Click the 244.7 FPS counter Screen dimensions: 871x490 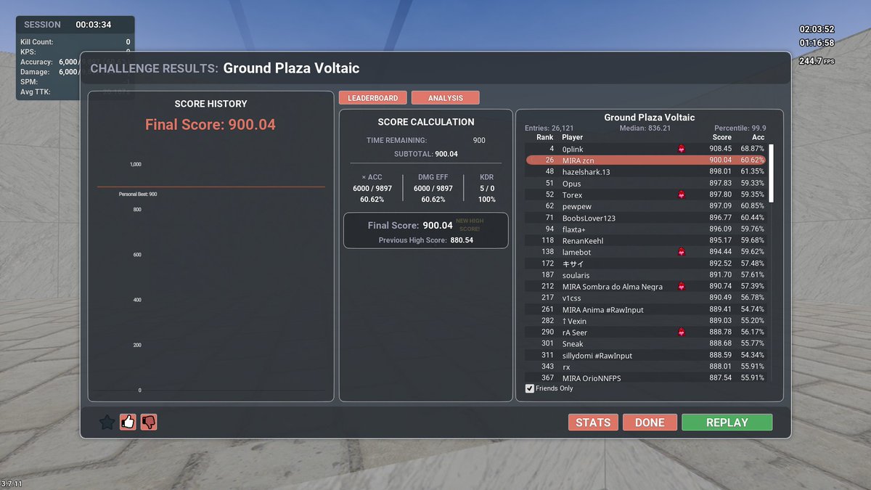pos(816,61)
